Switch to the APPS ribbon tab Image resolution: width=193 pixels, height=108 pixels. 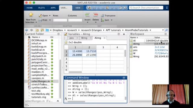53,8
